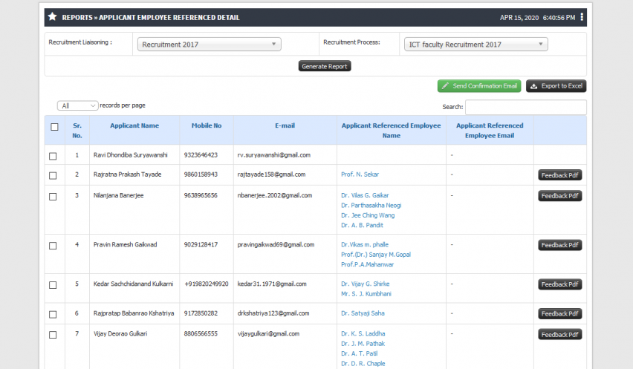Click email rajtayade158@gmail.com
The height and width of the screenshot is (369, 633).
[x=271, y=174]
